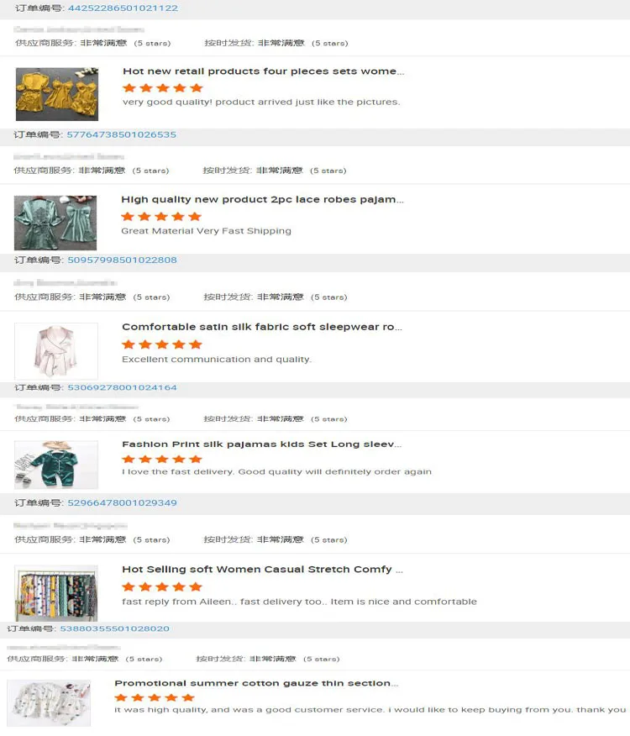Viewport: 630px width, 736px height.
Task: Click the colorful hanging pants rack thumbnail
Action: coord(56,593)
